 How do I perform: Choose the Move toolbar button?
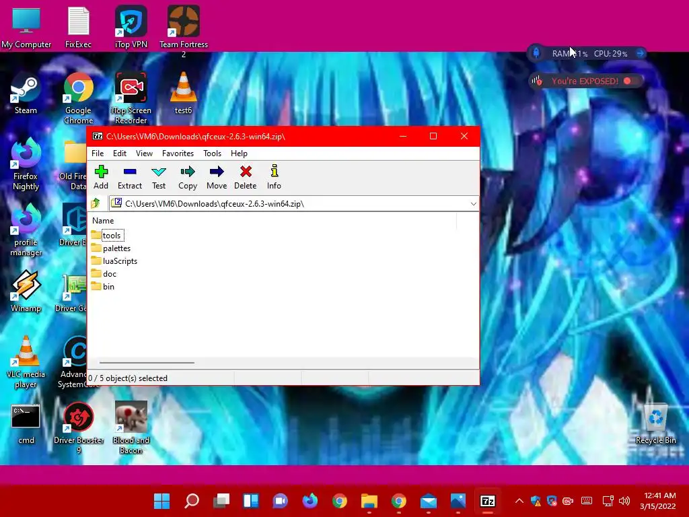tap(217, 177)
